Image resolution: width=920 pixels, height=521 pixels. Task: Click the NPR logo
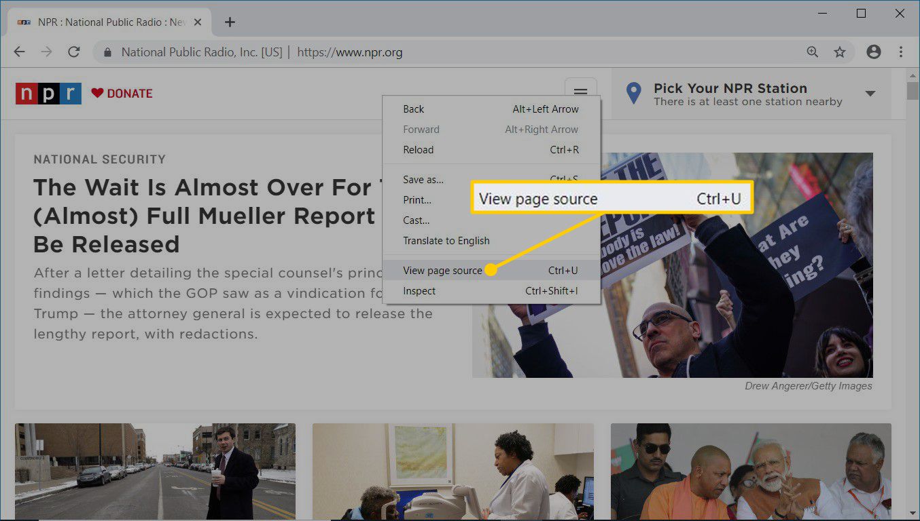click(x=48, y=94)
